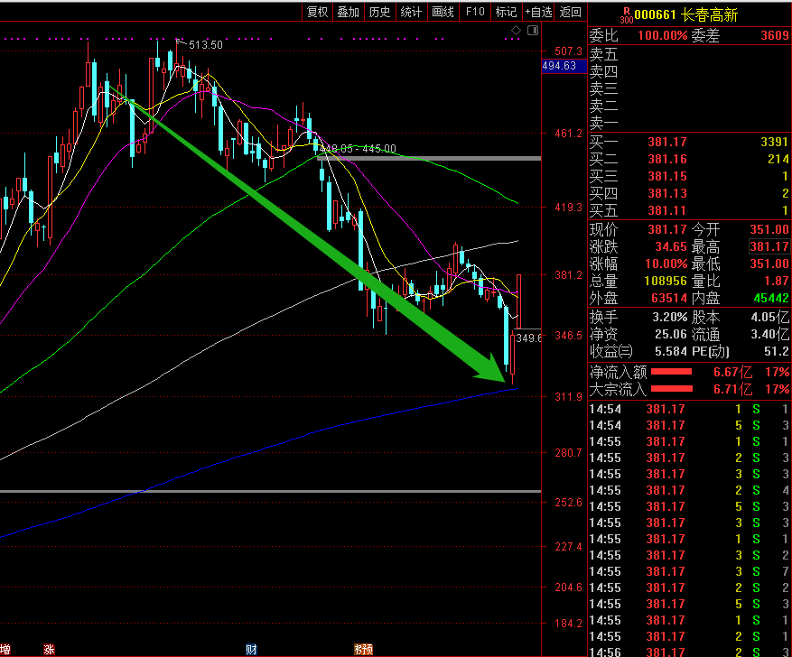Open the 复权 price adjustment menu
The height and width of the screenshot is (657, 792).
point(317,12)
